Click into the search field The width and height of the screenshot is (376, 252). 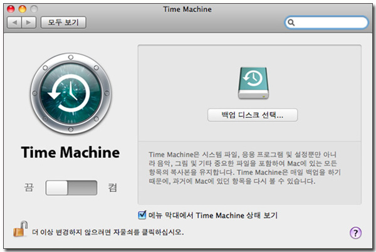[x=326, y=23]
